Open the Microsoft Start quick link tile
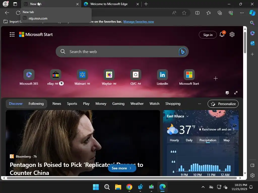 coord(189,77)
